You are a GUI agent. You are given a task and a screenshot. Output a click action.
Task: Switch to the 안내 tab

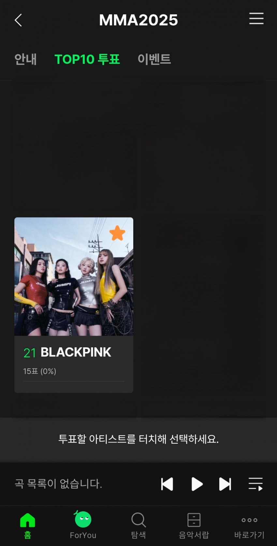[x=25, y=59]
